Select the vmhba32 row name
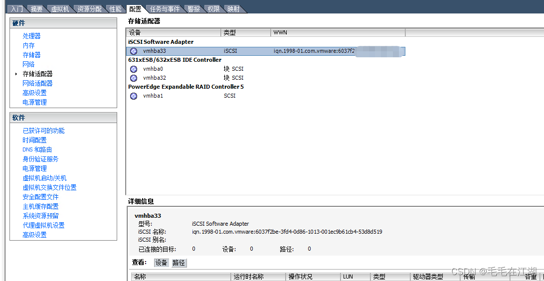Image resolution: width=544 pixels, height=281 pixels. (x=155, y=78)
